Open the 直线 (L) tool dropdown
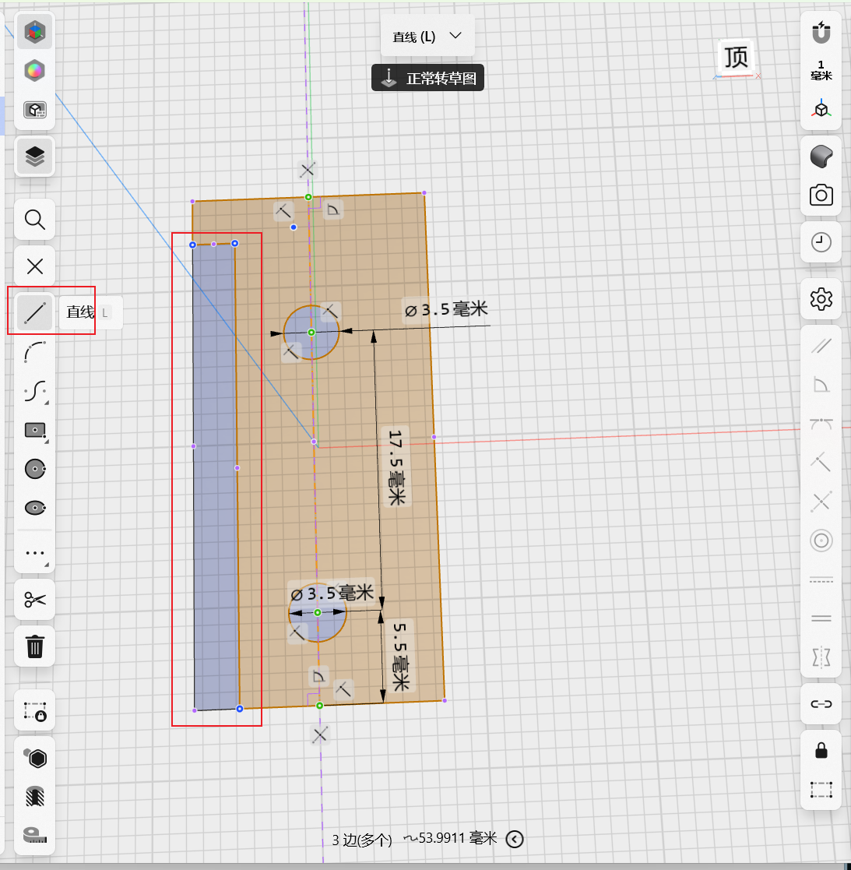The height and width of the screenshot is (870, 851). (x=427, y=37)
